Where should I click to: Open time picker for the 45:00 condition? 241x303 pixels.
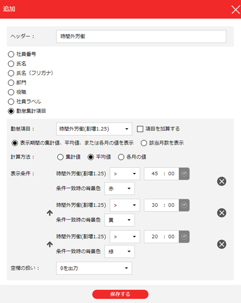pyautogui.click(x=184, y=174)
